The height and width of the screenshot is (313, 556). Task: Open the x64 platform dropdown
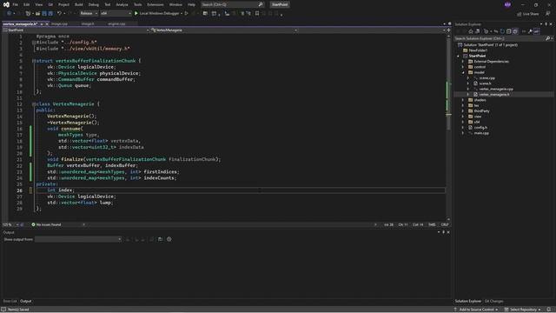click(x=116, y=14)
